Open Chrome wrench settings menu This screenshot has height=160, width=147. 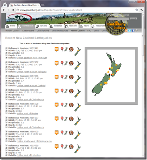click(142, 10)
